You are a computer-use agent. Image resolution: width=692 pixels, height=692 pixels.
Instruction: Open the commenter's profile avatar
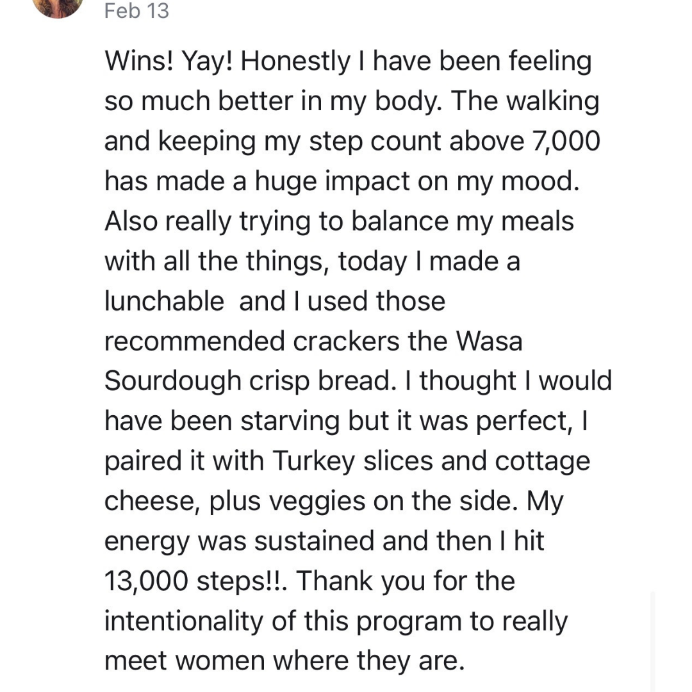(58, 6)
